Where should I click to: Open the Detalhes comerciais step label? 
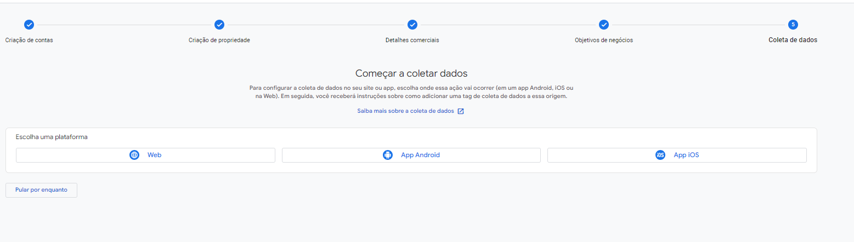tap(412, 40)
